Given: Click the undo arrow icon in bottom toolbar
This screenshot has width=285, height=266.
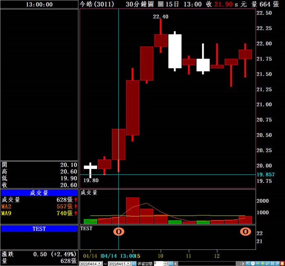Looking at the screenshot, I should (x=267, y=264).
